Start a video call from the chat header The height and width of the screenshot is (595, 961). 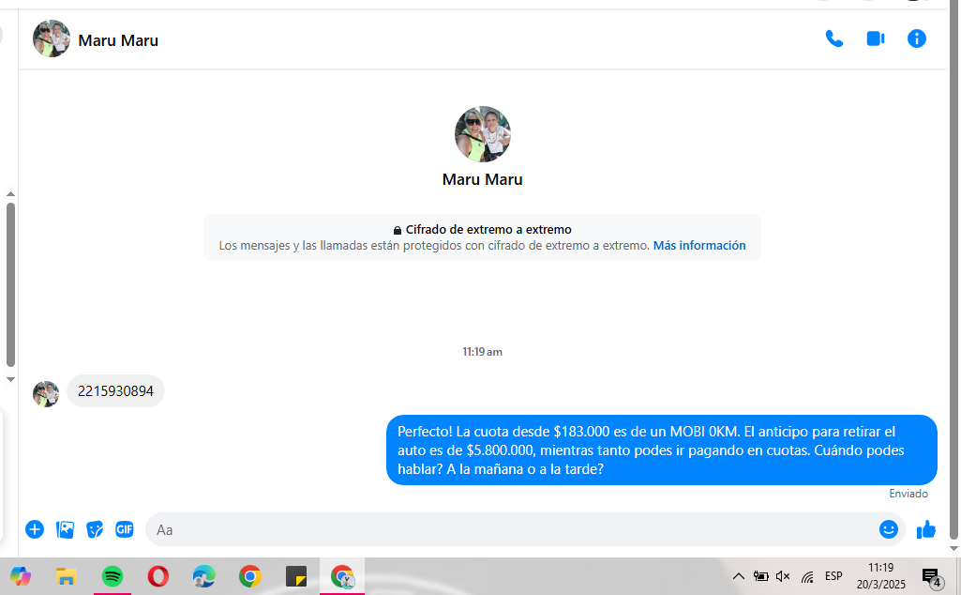875,38
